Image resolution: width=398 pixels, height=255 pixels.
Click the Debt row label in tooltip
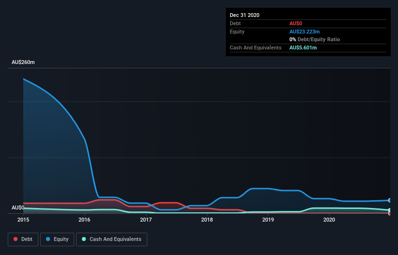(x=235, y=23)
